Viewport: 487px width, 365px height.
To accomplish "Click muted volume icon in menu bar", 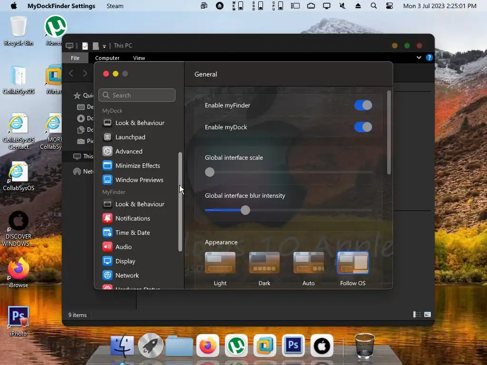I will (342, 6).
